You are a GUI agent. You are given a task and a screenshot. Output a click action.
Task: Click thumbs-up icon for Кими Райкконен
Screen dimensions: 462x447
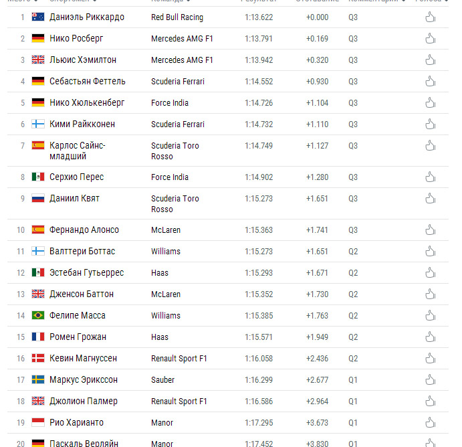(430, 124)
